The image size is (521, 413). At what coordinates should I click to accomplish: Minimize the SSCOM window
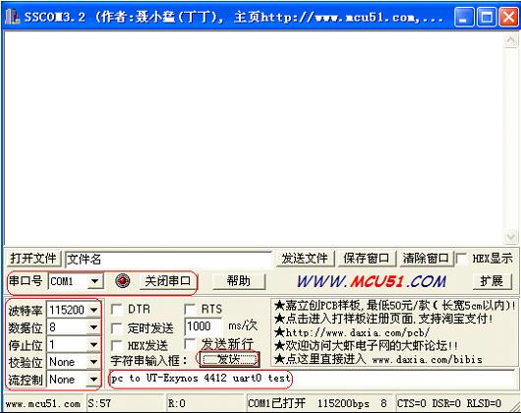click(464, 17)
